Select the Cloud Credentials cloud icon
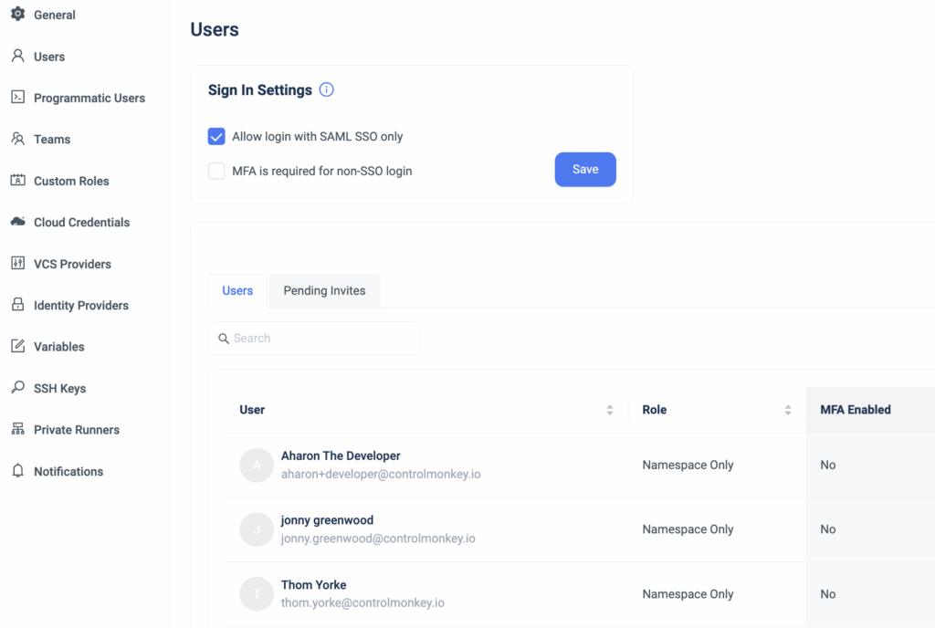Screen dimensions: 935x628 (x=18, y=222)
